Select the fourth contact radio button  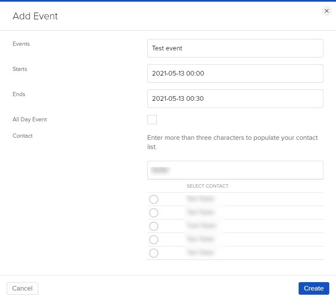(x=154, y=240)
